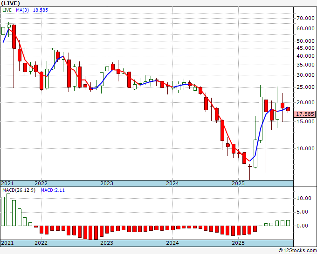Click 2022 on the MACD timeline
Image resolution: width=317 pixels, height=254 pixels.
41,243
